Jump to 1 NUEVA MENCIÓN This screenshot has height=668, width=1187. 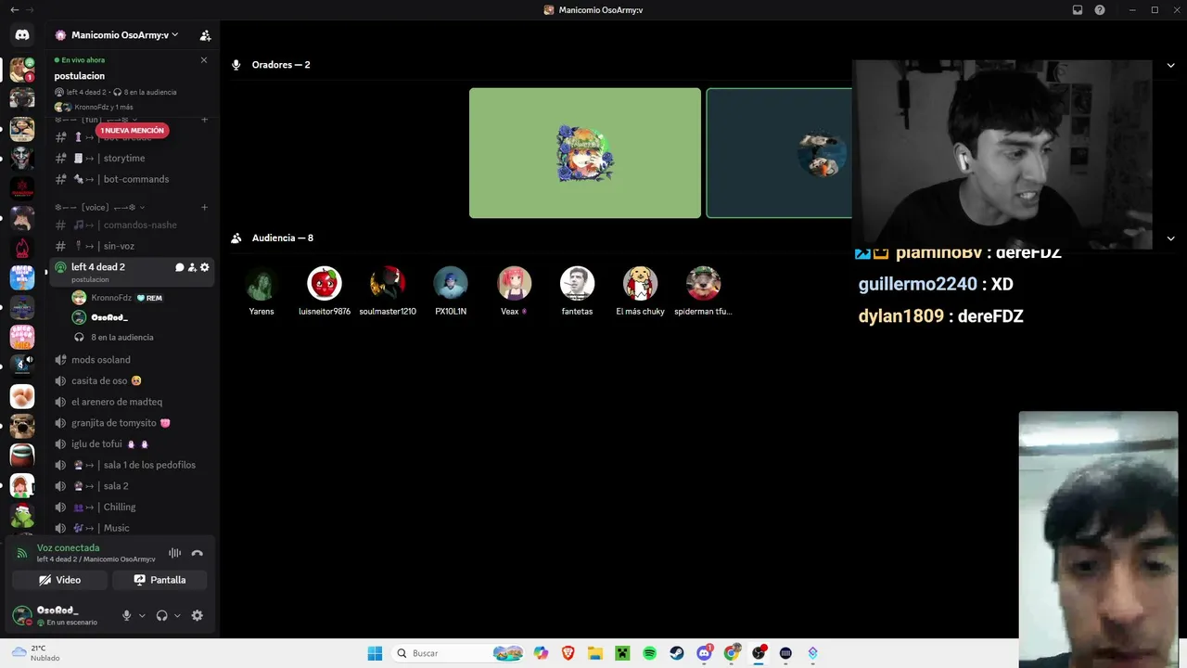[x=133, y=131]
